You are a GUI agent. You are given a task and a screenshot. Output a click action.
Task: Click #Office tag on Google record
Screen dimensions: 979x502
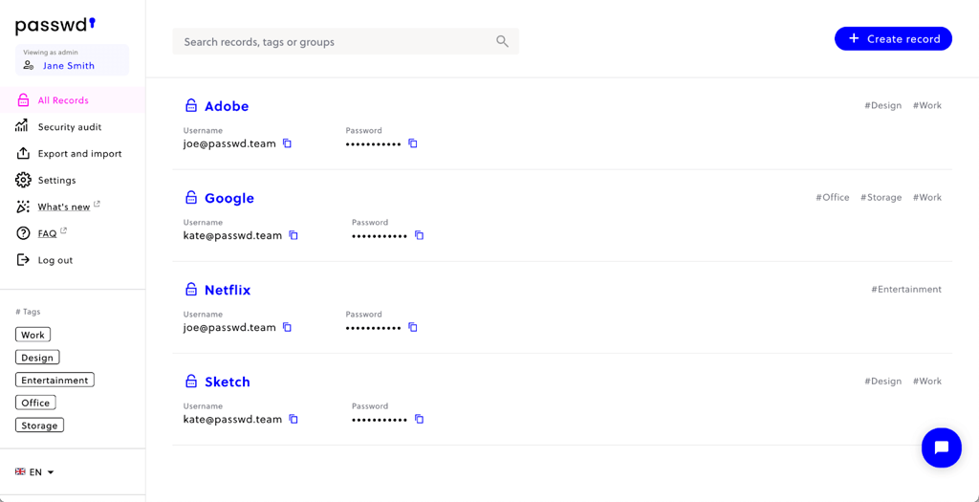pos(833,197)
